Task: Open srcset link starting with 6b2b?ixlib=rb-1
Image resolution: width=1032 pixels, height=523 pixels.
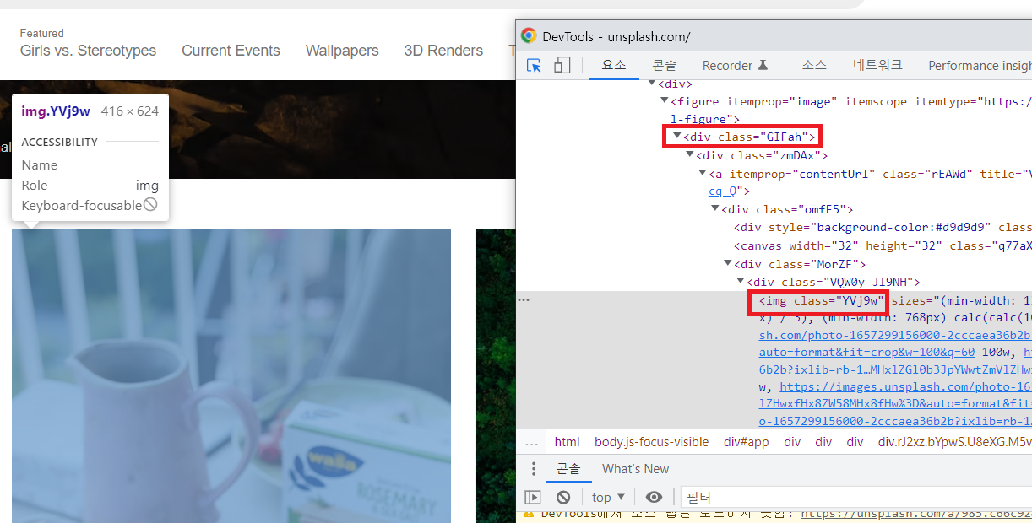Action: tap(895, 370)
